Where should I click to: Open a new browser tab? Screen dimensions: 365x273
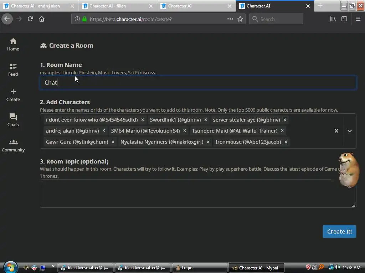point(320,6)
